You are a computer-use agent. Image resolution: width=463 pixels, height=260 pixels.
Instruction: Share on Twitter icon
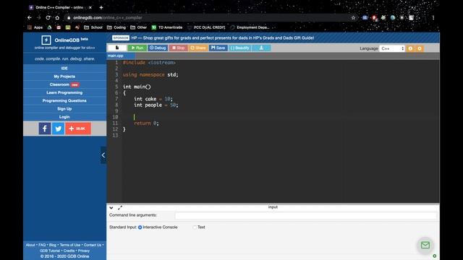pyautogui.click(x=58, y=129)
